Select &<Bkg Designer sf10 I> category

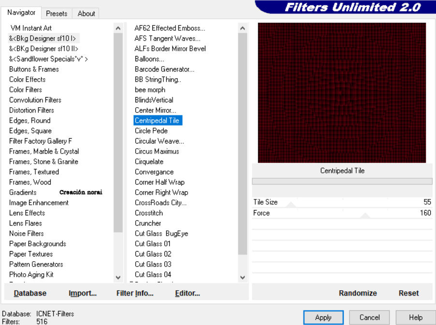click(x=43, y=38)
